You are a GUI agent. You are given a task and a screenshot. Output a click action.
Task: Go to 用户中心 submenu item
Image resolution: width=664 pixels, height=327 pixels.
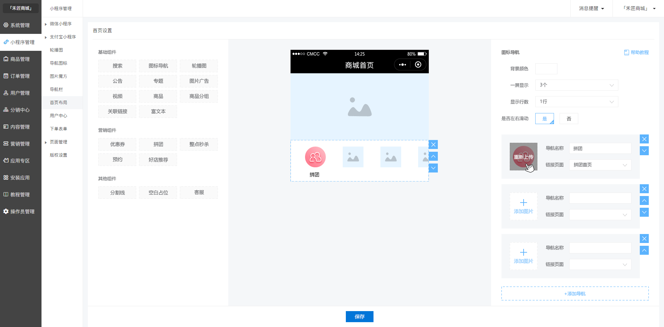coord(58,116)
